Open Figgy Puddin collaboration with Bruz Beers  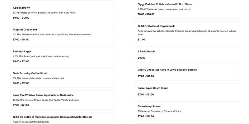[x=165, y=4]
